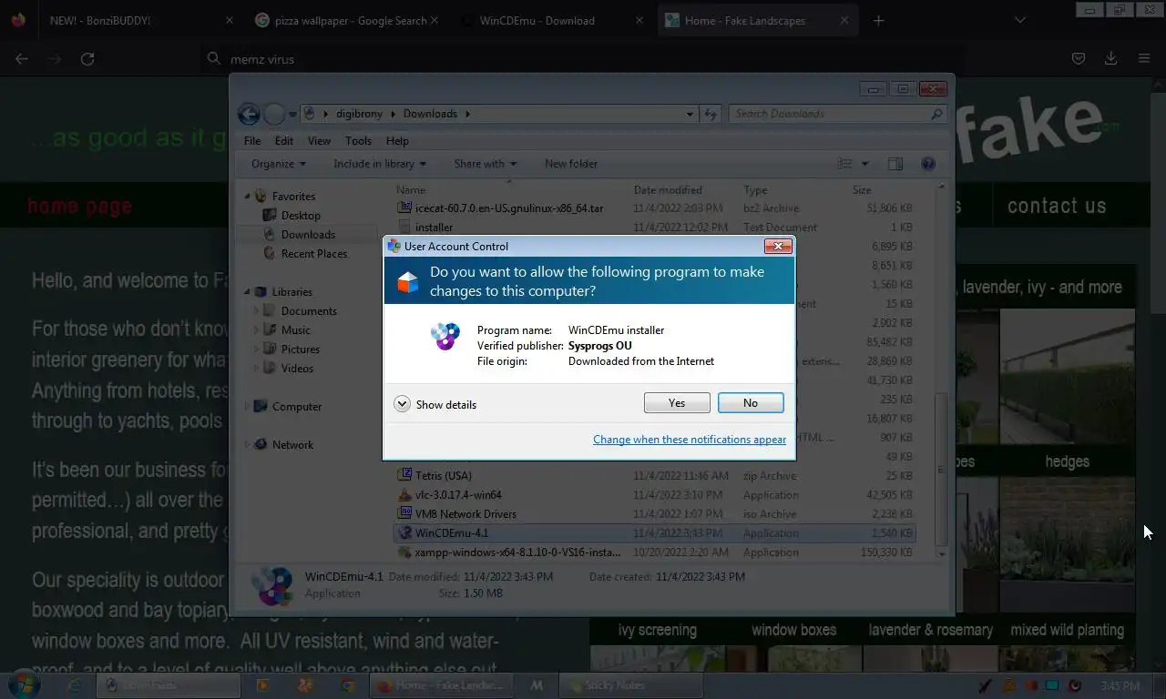Viewport: 1166px width, 699px height.
Task: Click the colored shield icon beside the UAC question
Action: coord(408,282)
